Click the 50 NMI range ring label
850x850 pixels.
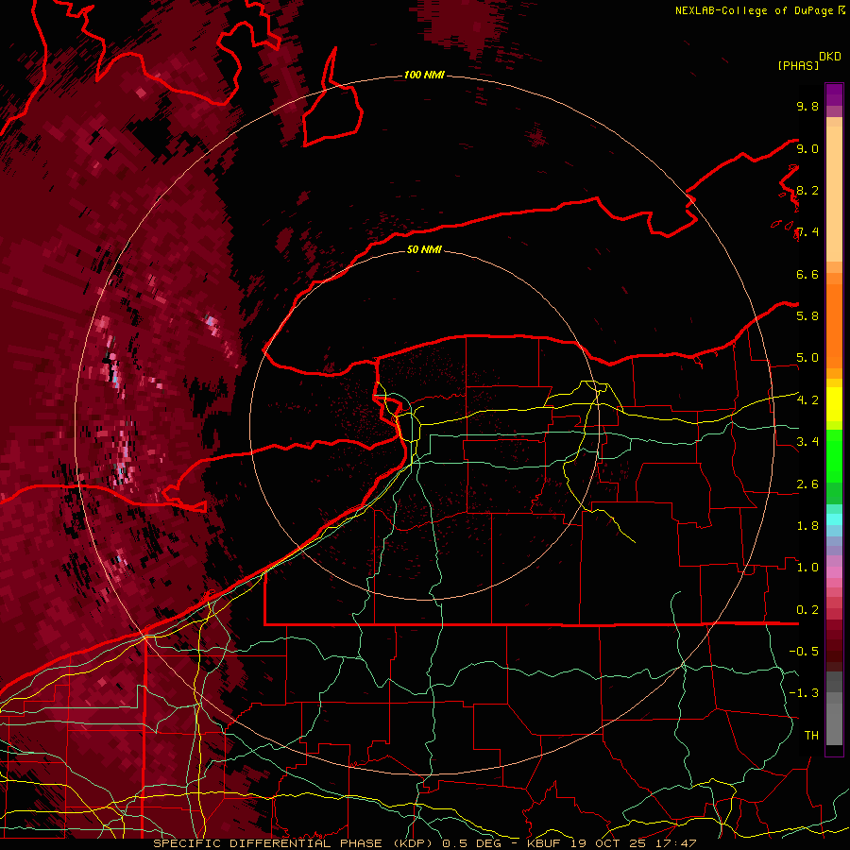424,249
